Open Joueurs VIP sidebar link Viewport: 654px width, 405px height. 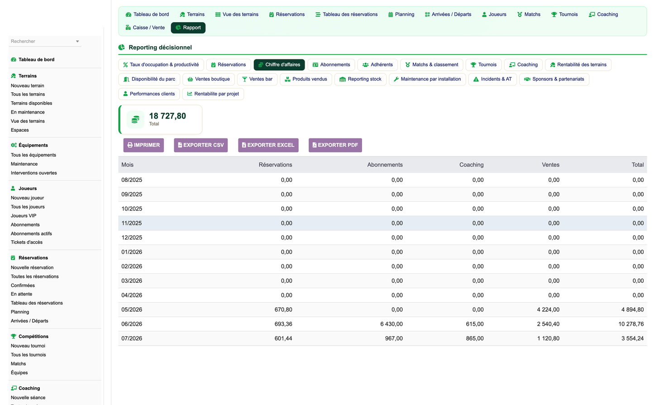(x=24, y=216)
